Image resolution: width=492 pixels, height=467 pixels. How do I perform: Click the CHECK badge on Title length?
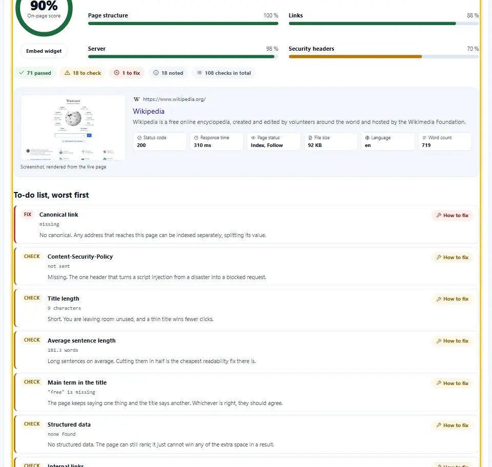tap(32, 298)
